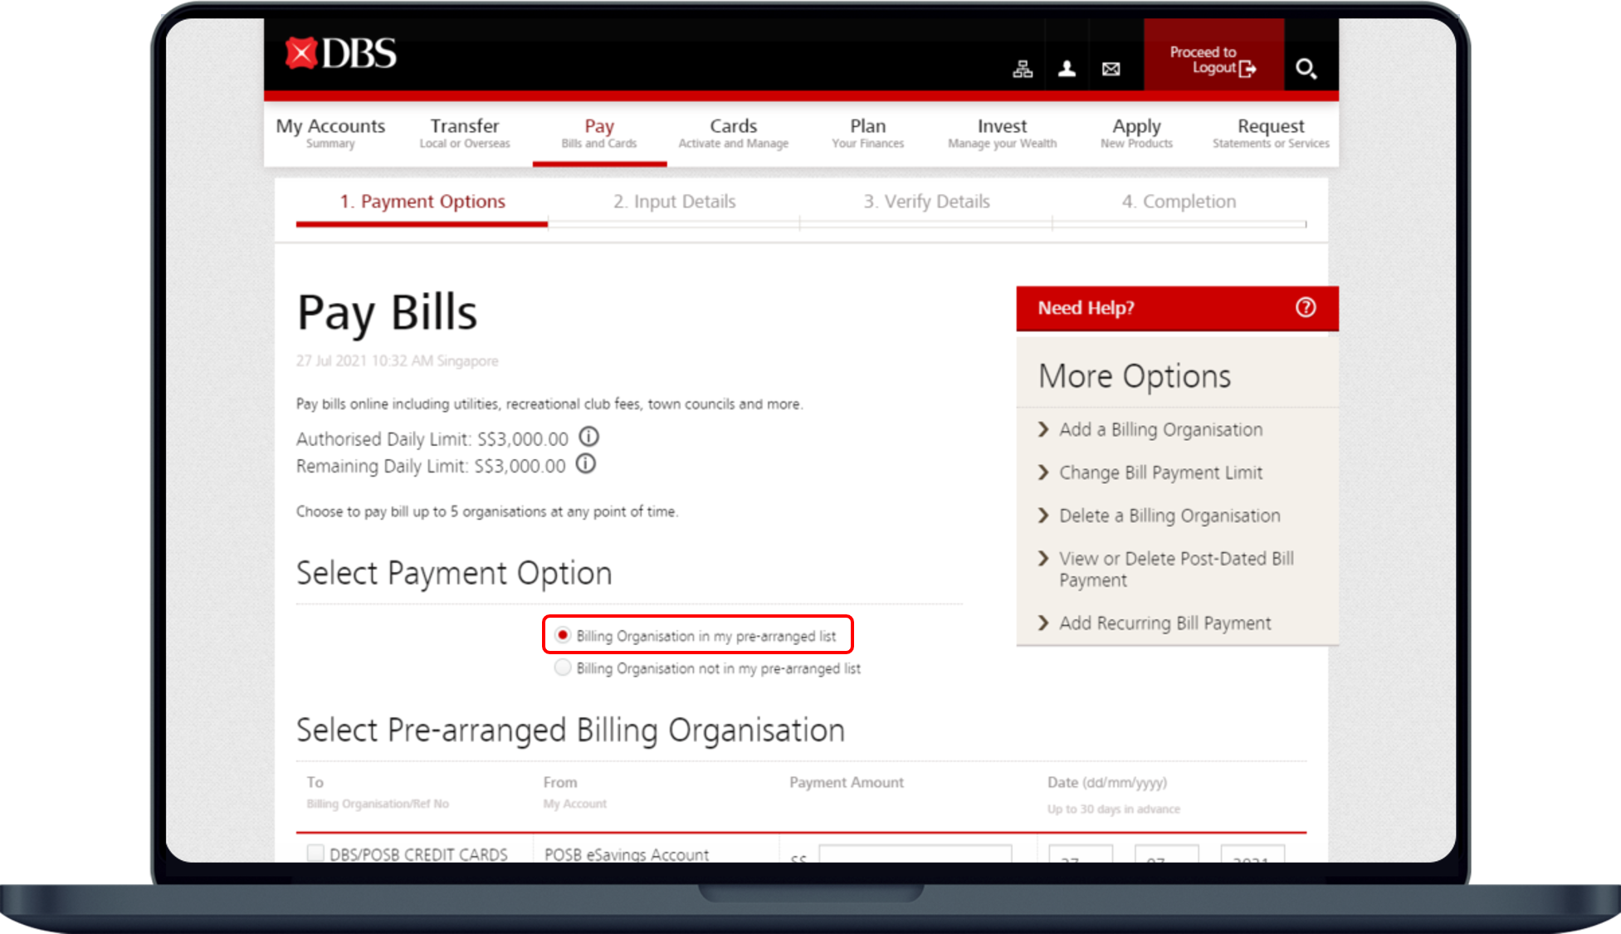
Task: Expand Delete a Billing Organisation option
Action: click(x=1169, y=516)
